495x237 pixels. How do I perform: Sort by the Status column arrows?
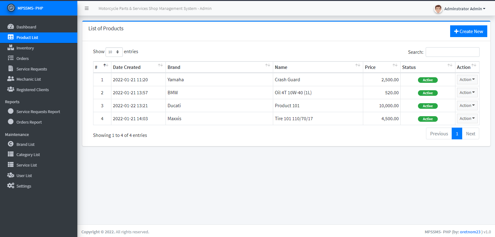point(450,65)
